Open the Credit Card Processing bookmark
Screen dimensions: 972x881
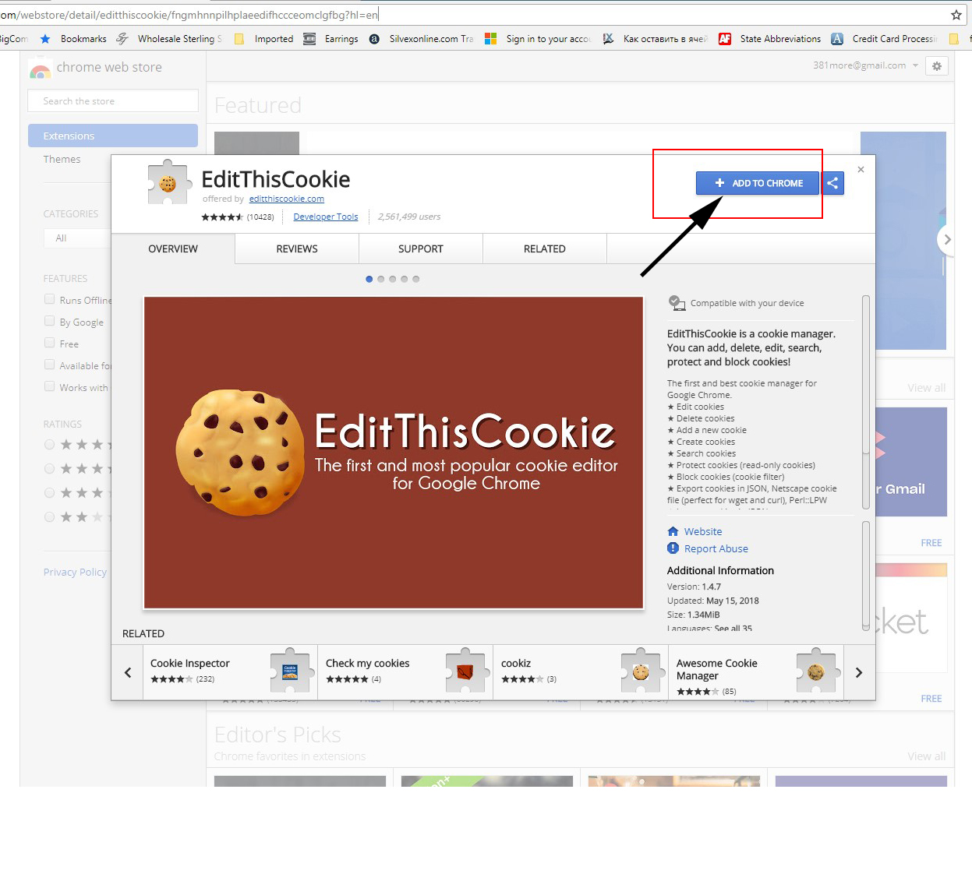pyautogui.click(x=884, y=39)
